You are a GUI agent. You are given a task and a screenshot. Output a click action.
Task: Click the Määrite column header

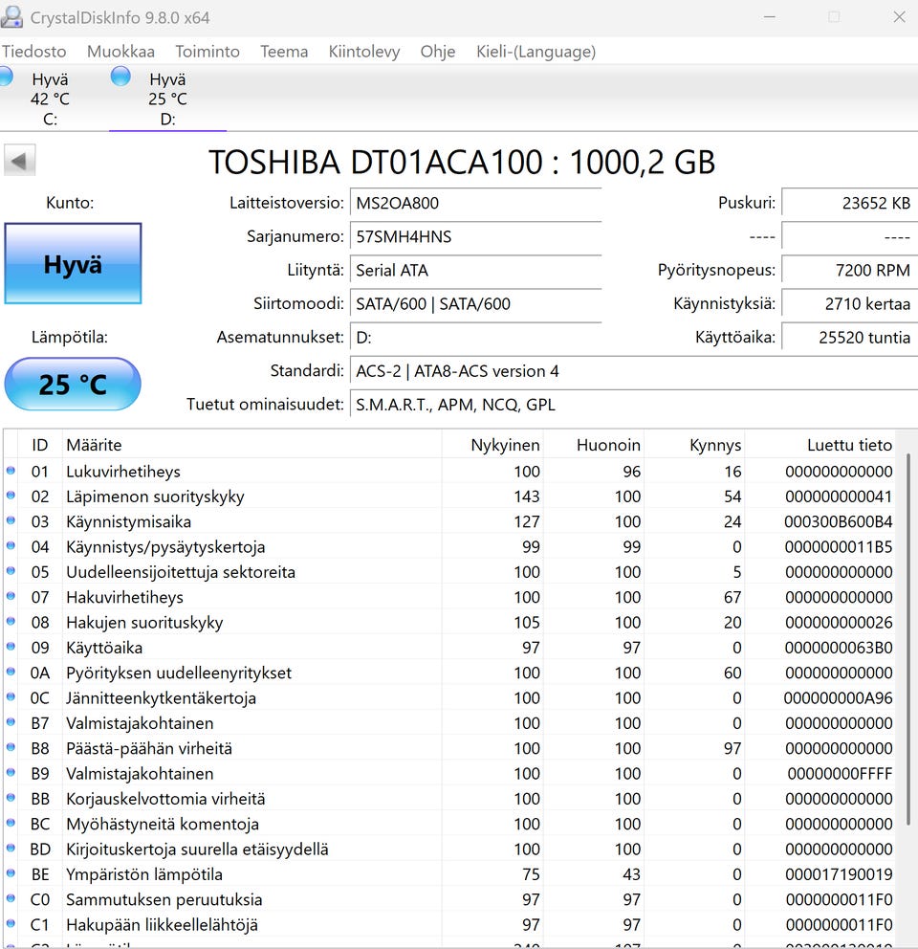(x=94, y=445)
